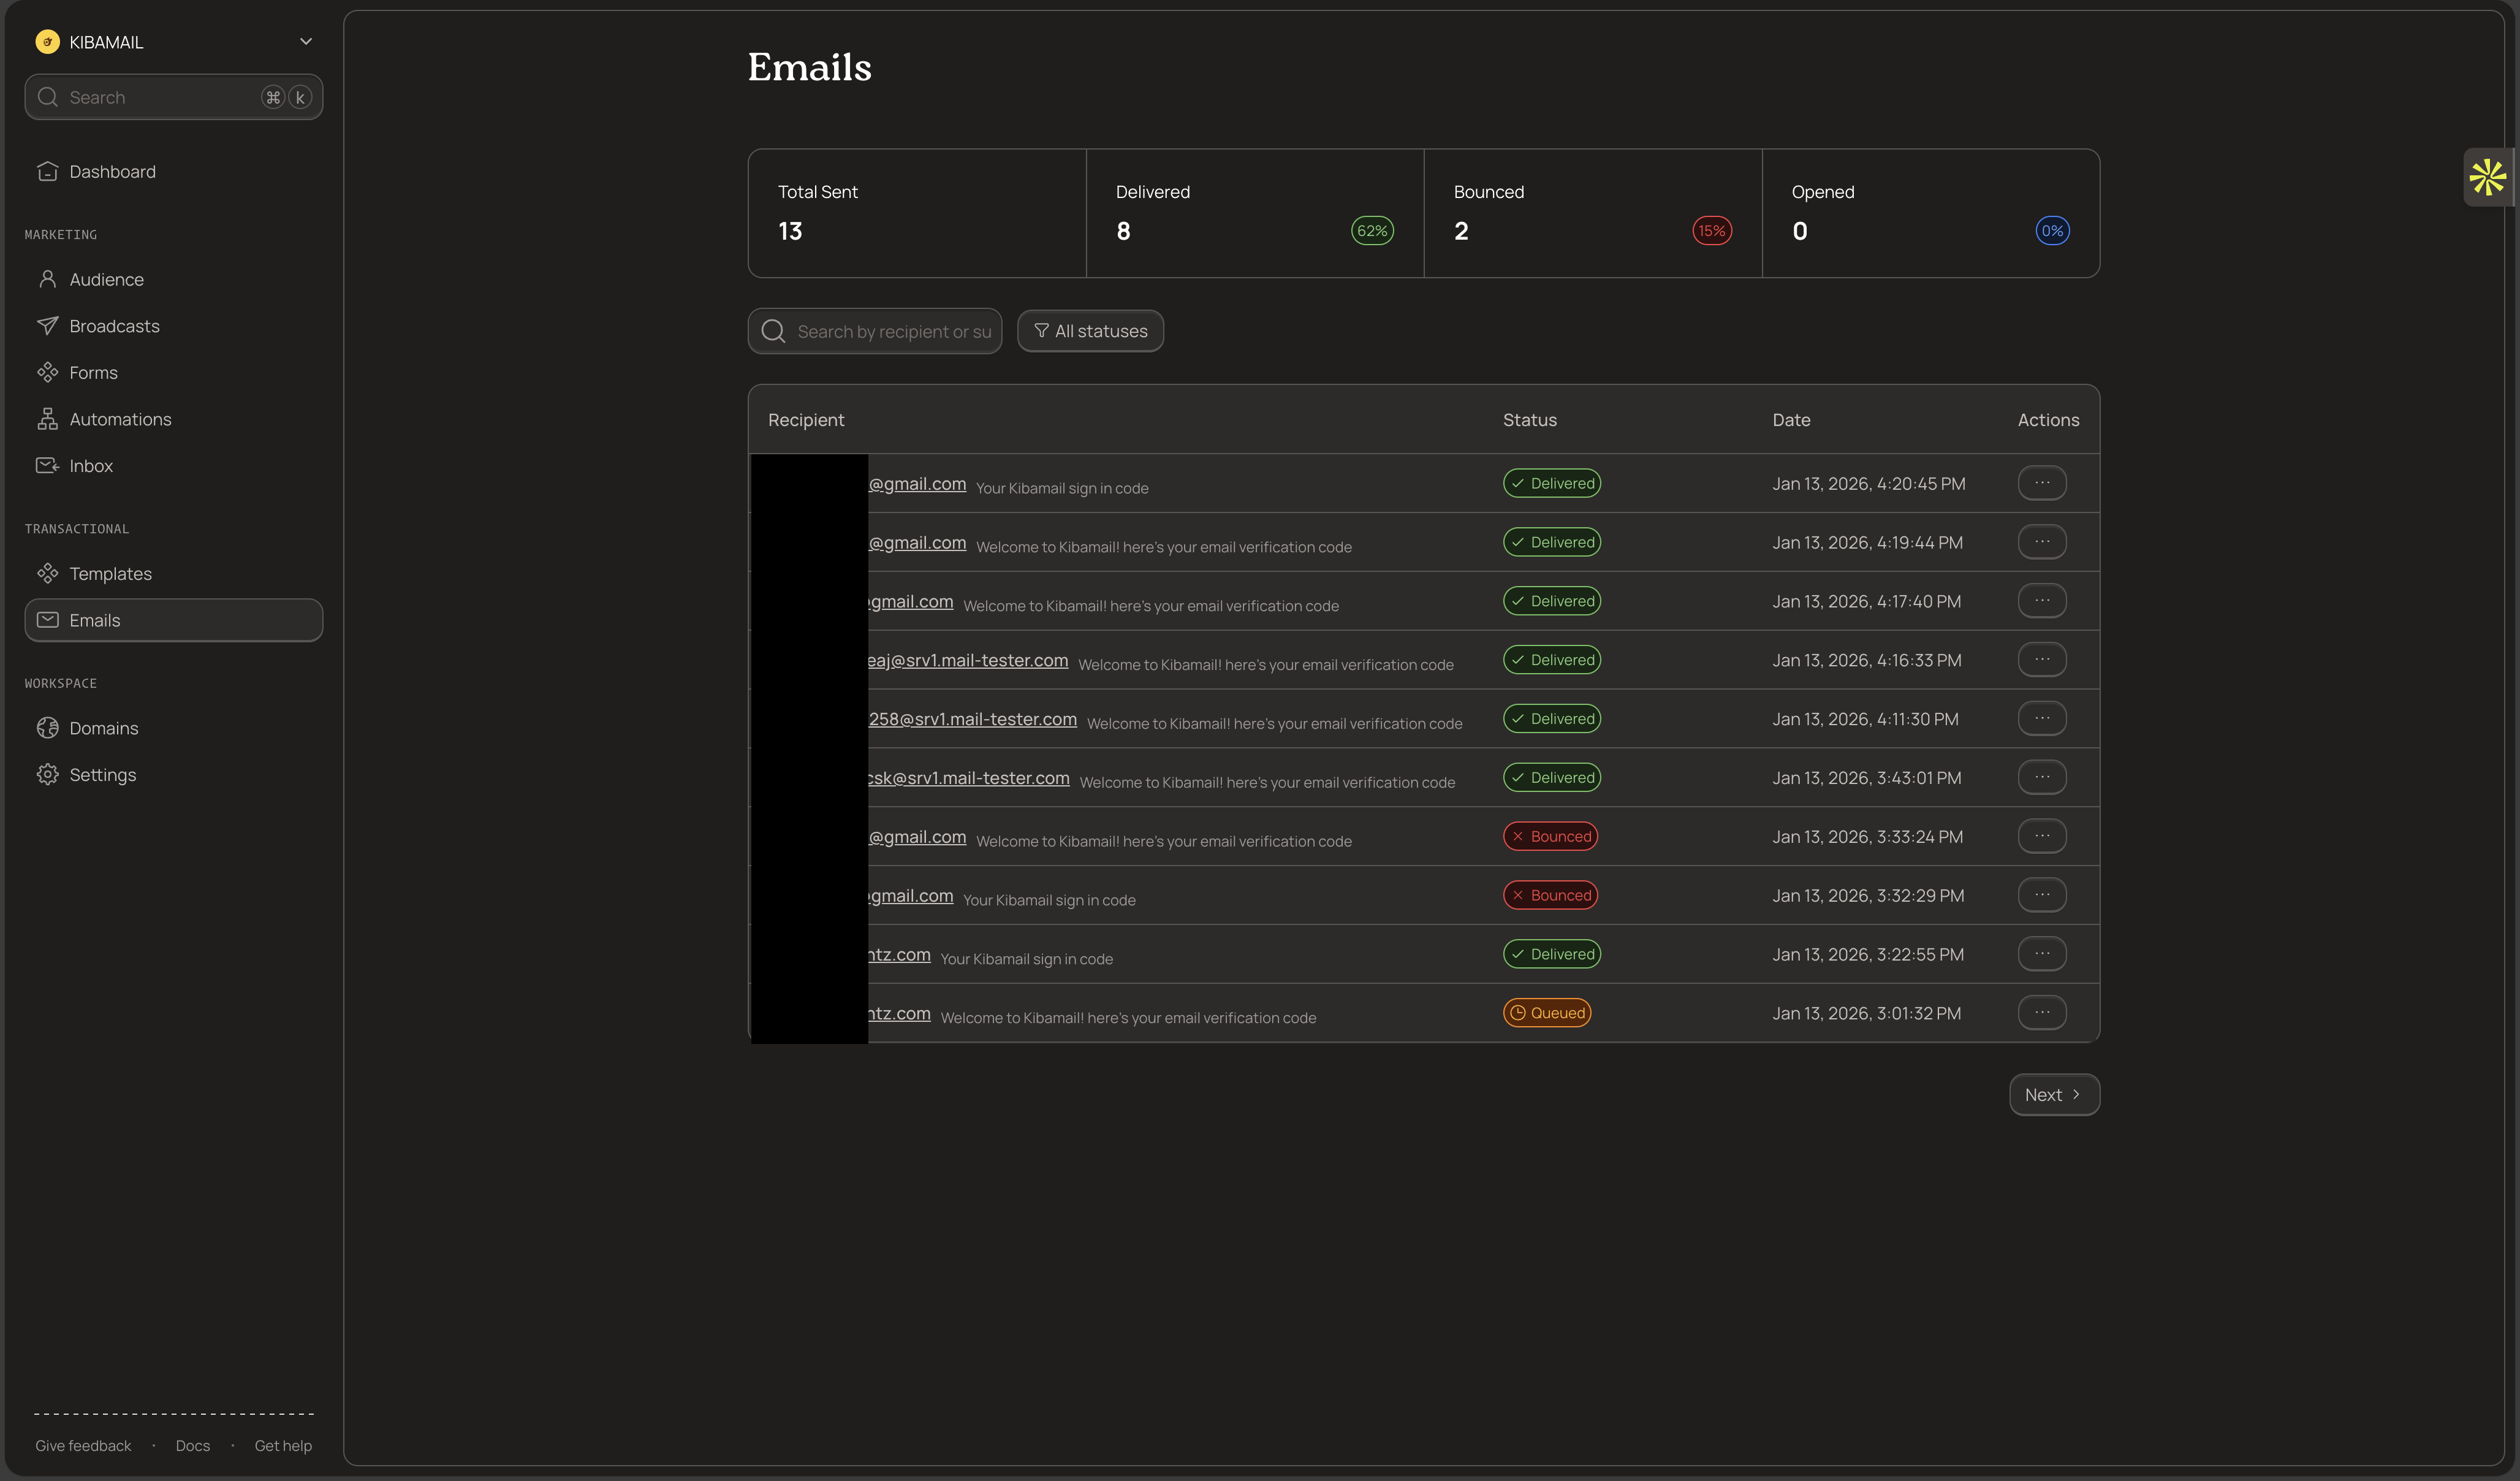
Task: Select the Audience section
Action: click(x=105, y=279)
